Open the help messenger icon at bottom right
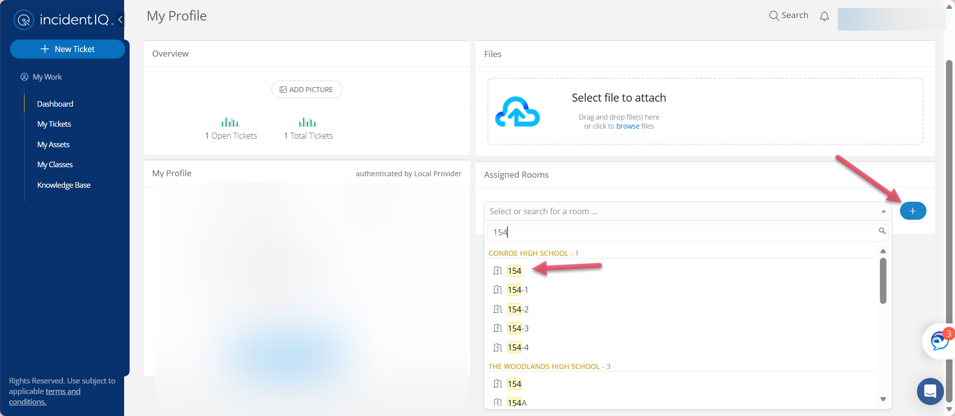This screenshot has height=416, width=955. tap(930, 391)
